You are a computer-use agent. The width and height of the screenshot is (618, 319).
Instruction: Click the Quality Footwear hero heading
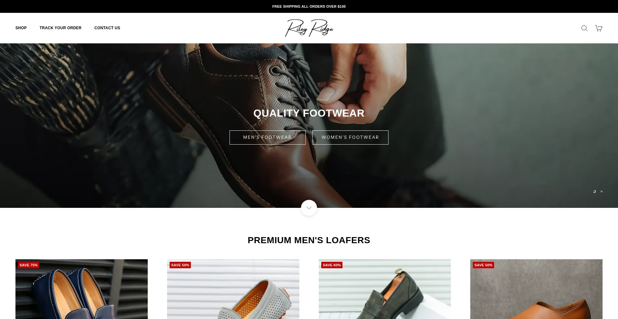(x=309, y=113)
